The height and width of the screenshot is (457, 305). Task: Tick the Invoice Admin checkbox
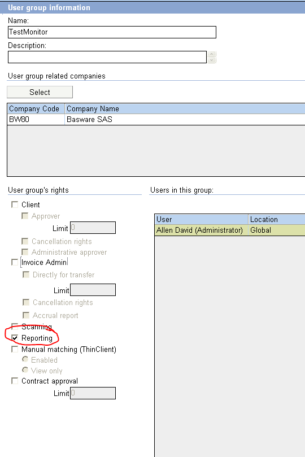pos(15,262)
